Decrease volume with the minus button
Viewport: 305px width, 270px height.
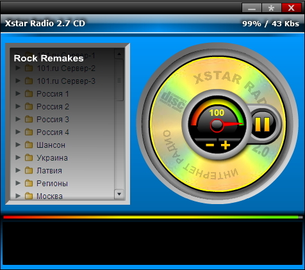point(210,145)
